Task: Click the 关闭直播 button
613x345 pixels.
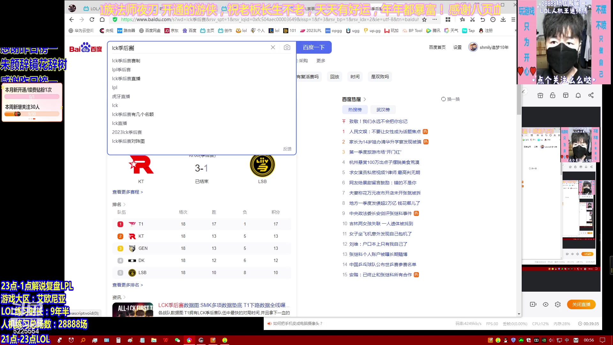Action: (581, 304)
